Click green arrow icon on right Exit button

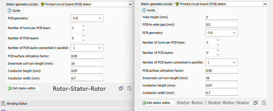coord(144,103)
